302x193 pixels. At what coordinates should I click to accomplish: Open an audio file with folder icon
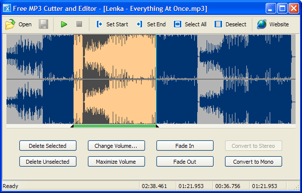point(10,24)
